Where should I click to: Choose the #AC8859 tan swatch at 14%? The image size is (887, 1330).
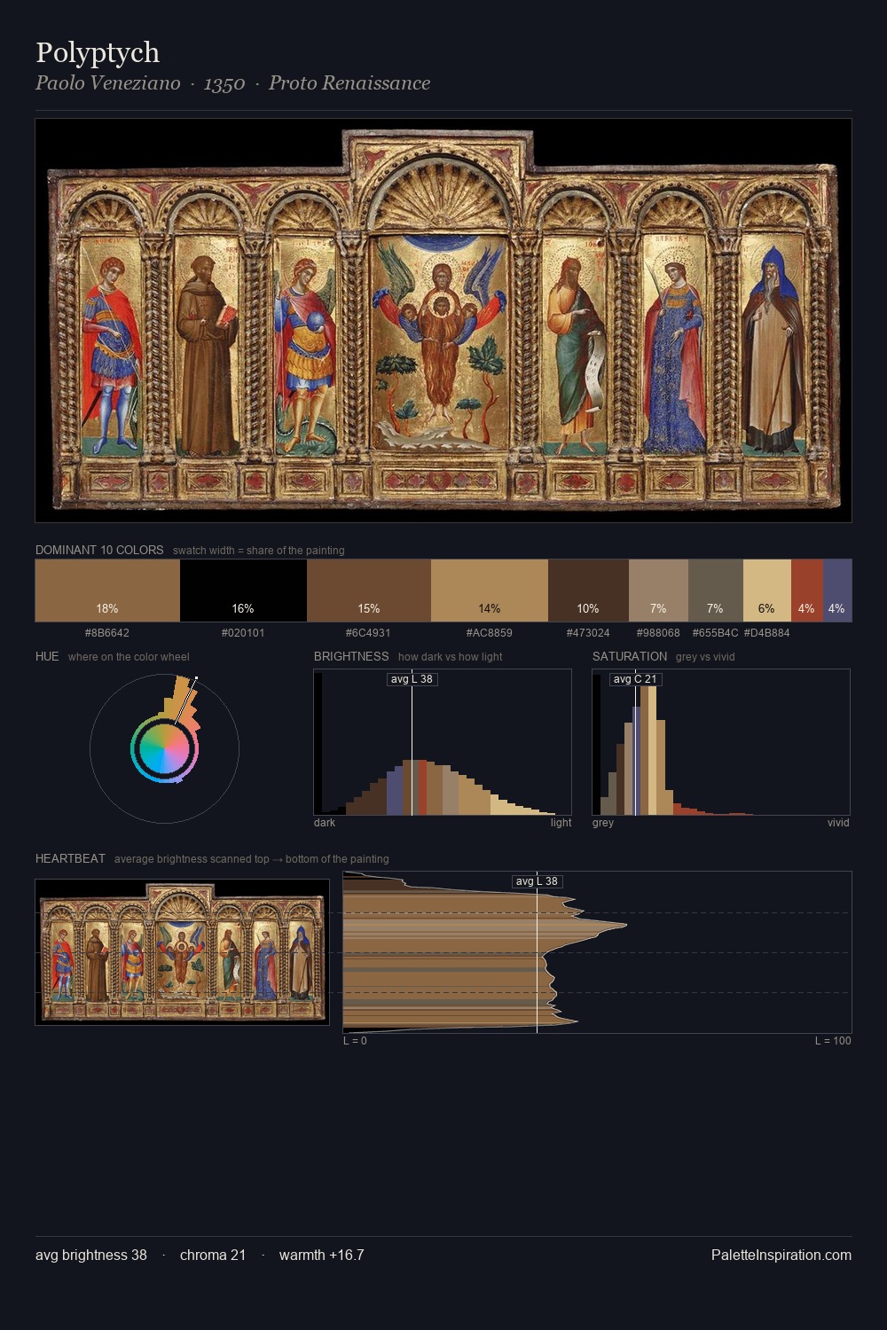point(490,591)
